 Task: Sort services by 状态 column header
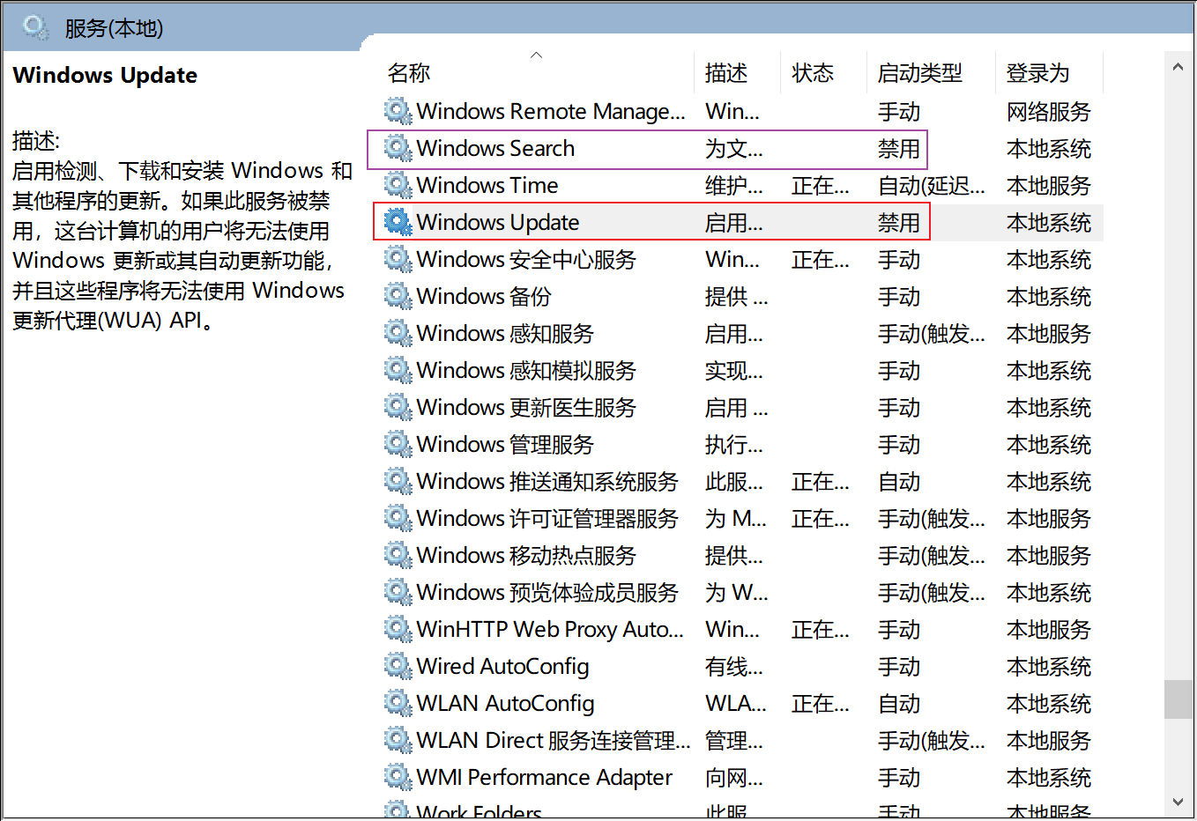pyautogui.click(x=813, y=73)
